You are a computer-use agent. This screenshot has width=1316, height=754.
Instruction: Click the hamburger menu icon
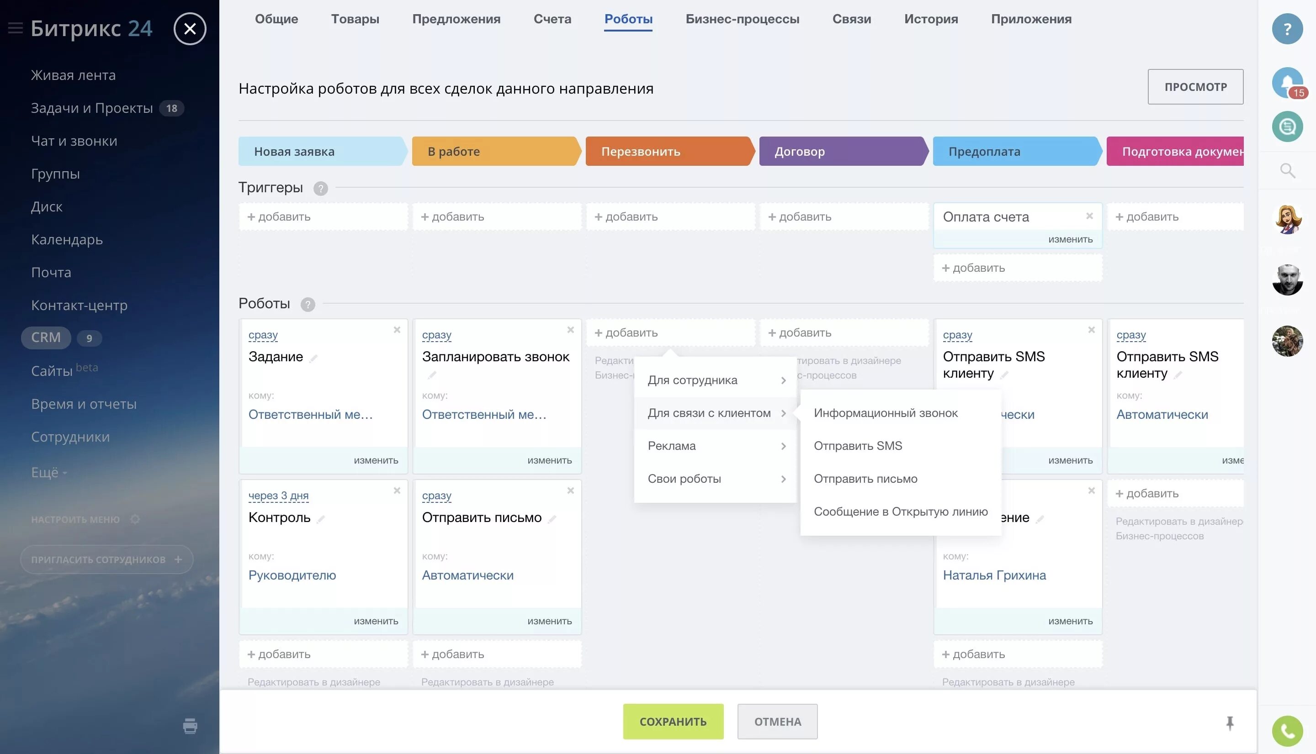[x=16, y=28]
